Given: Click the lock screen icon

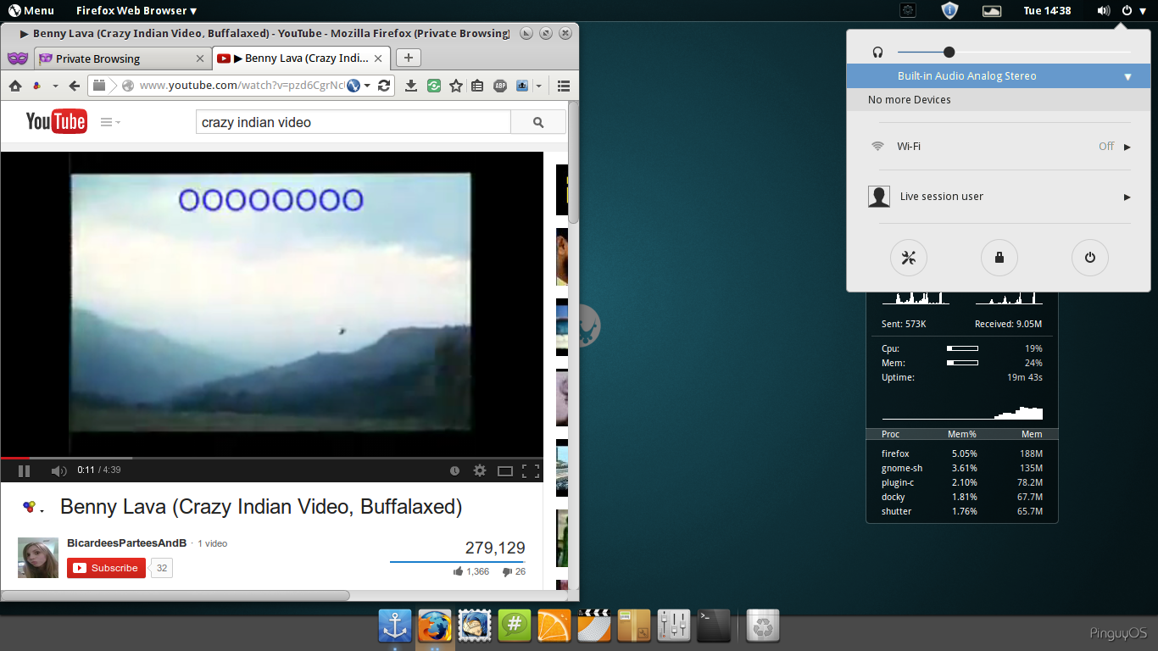Looking at the screenshot, I should coord(999,258).
